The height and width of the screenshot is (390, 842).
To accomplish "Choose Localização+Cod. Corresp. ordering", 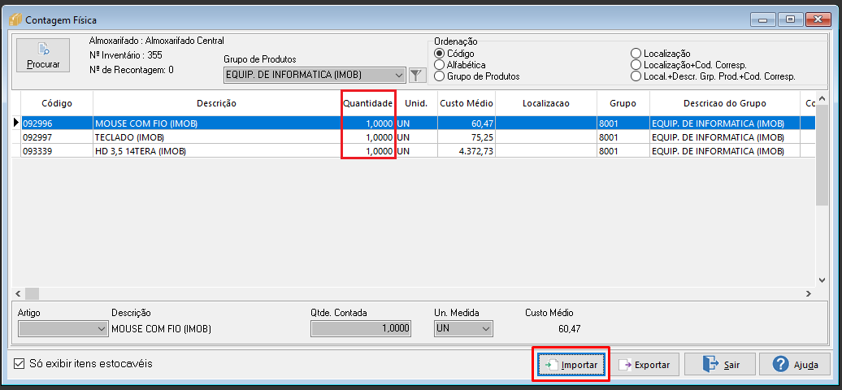I will (636, 64).
